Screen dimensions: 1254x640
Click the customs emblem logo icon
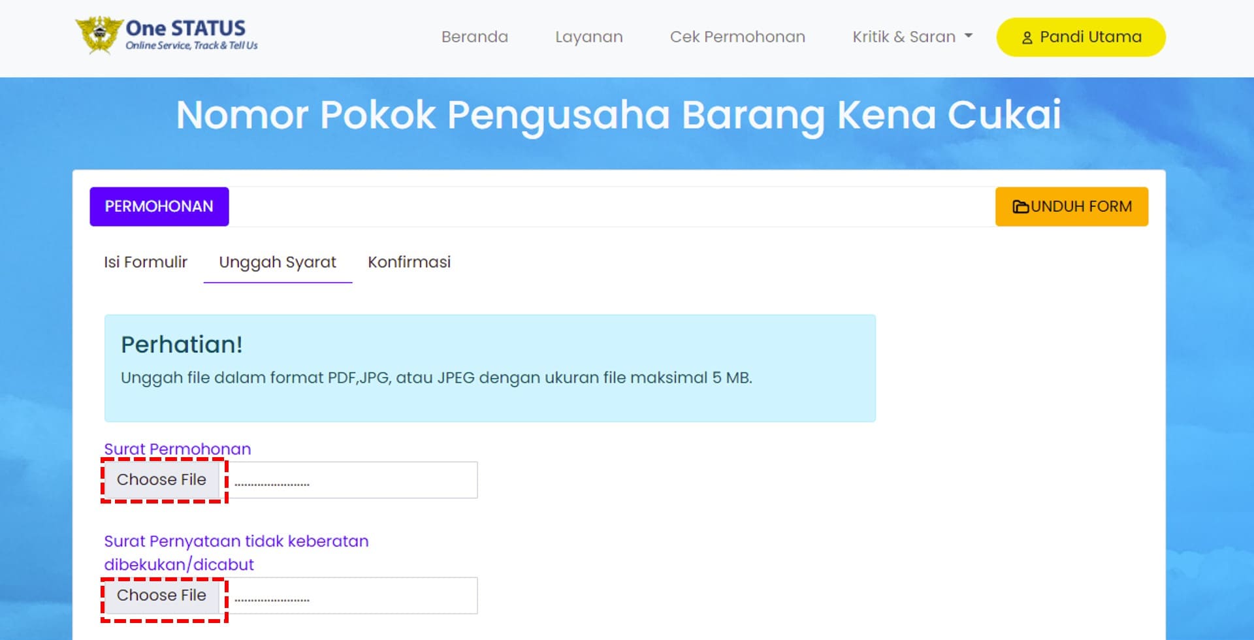(x=99, y=35)
